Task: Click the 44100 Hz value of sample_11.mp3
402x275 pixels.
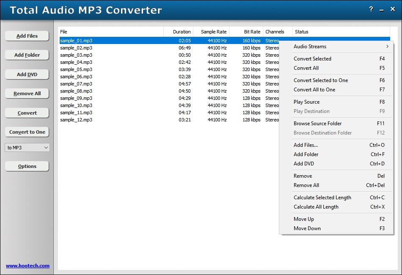Action: [217, 113]
